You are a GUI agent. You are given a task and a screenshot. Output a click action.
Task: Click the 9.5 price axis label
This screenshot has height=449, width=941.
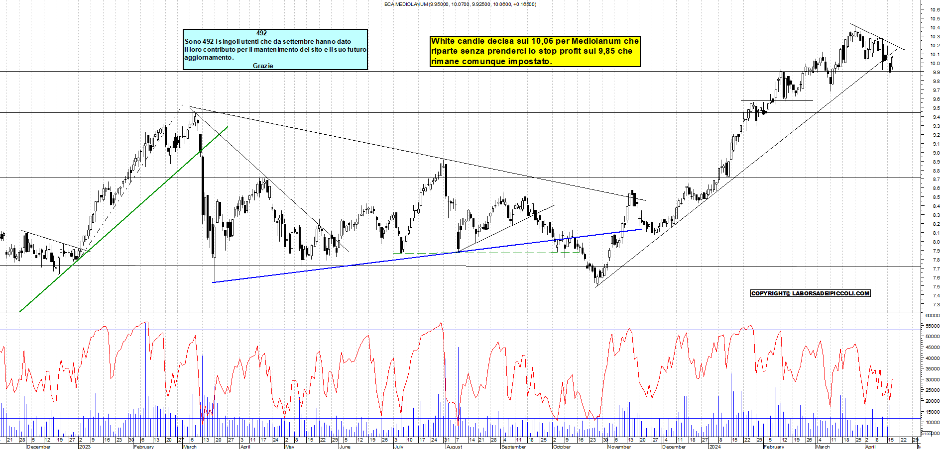tap(936, 108)
